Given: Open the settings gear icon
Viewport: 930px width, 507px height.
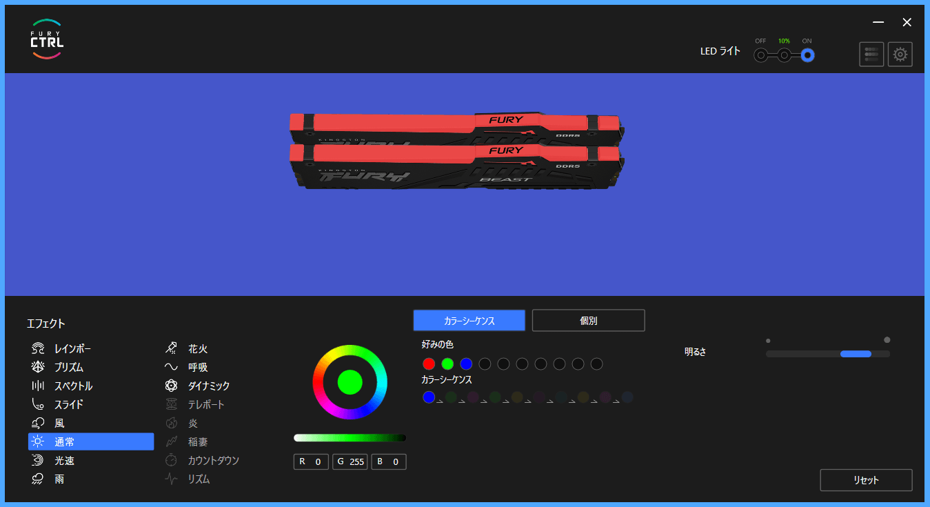Looking at the screenshot, I should pyautogui.click(x=900, y=54).
